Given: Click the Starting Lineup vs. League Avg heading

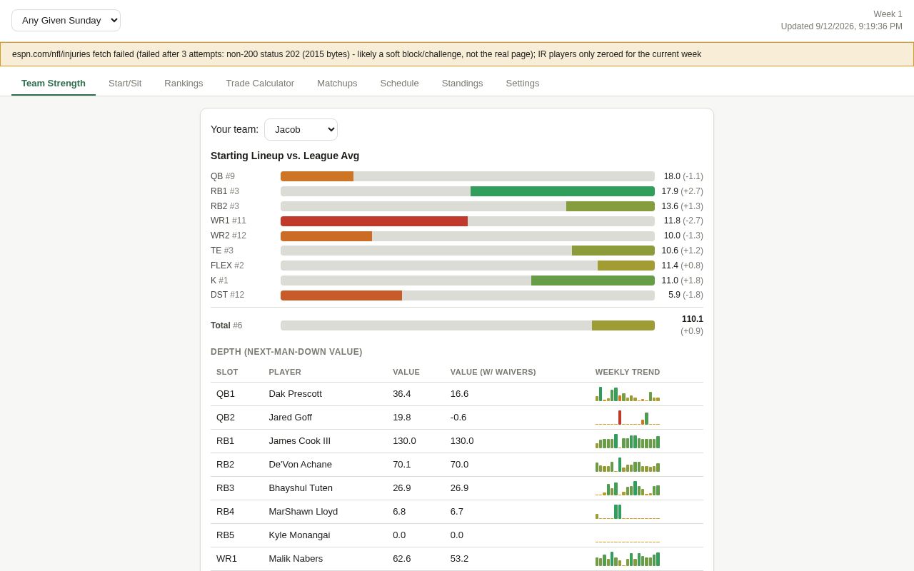Looking at the screenshot, I should click(x=285, y=156).
